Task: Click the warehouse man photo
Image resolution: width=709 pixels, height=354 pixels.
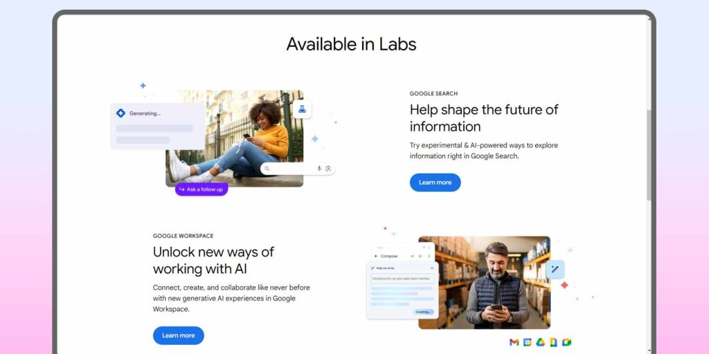Action: pyautogui.click(x=484, y=283)
